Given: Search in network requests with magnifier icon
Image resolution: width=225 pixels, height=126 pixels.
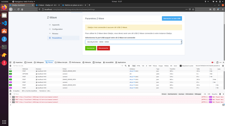Looking at the screenshot, I should click(x=126, y=66).
